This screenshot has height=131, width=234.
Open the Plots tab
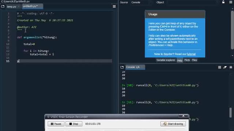187,60
